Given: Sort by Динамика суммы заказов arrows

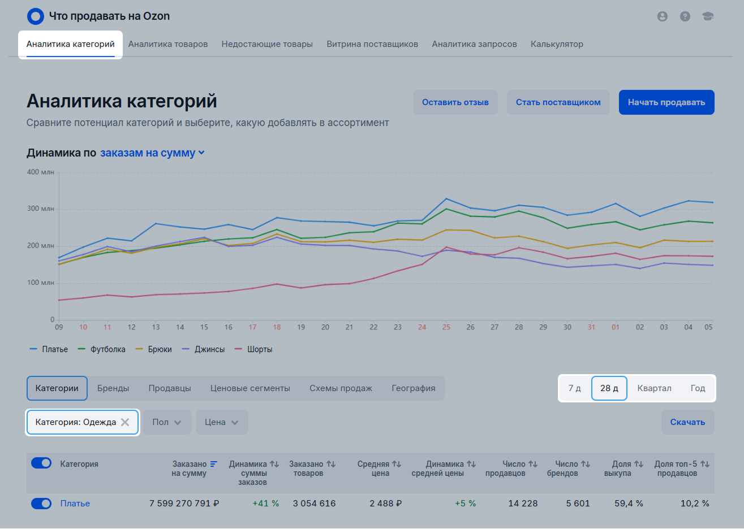Looking at the screenshot, I should [x=274, y=464].
